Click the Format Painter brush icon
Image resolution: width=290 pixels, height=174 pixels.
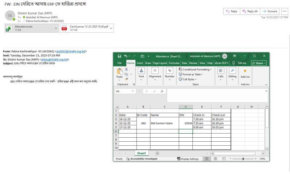coord(126,79)
